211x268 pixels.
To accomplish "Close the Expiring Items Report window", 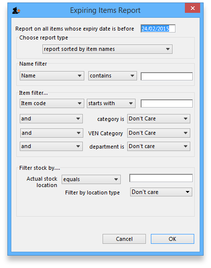I will tap(192, 8).
